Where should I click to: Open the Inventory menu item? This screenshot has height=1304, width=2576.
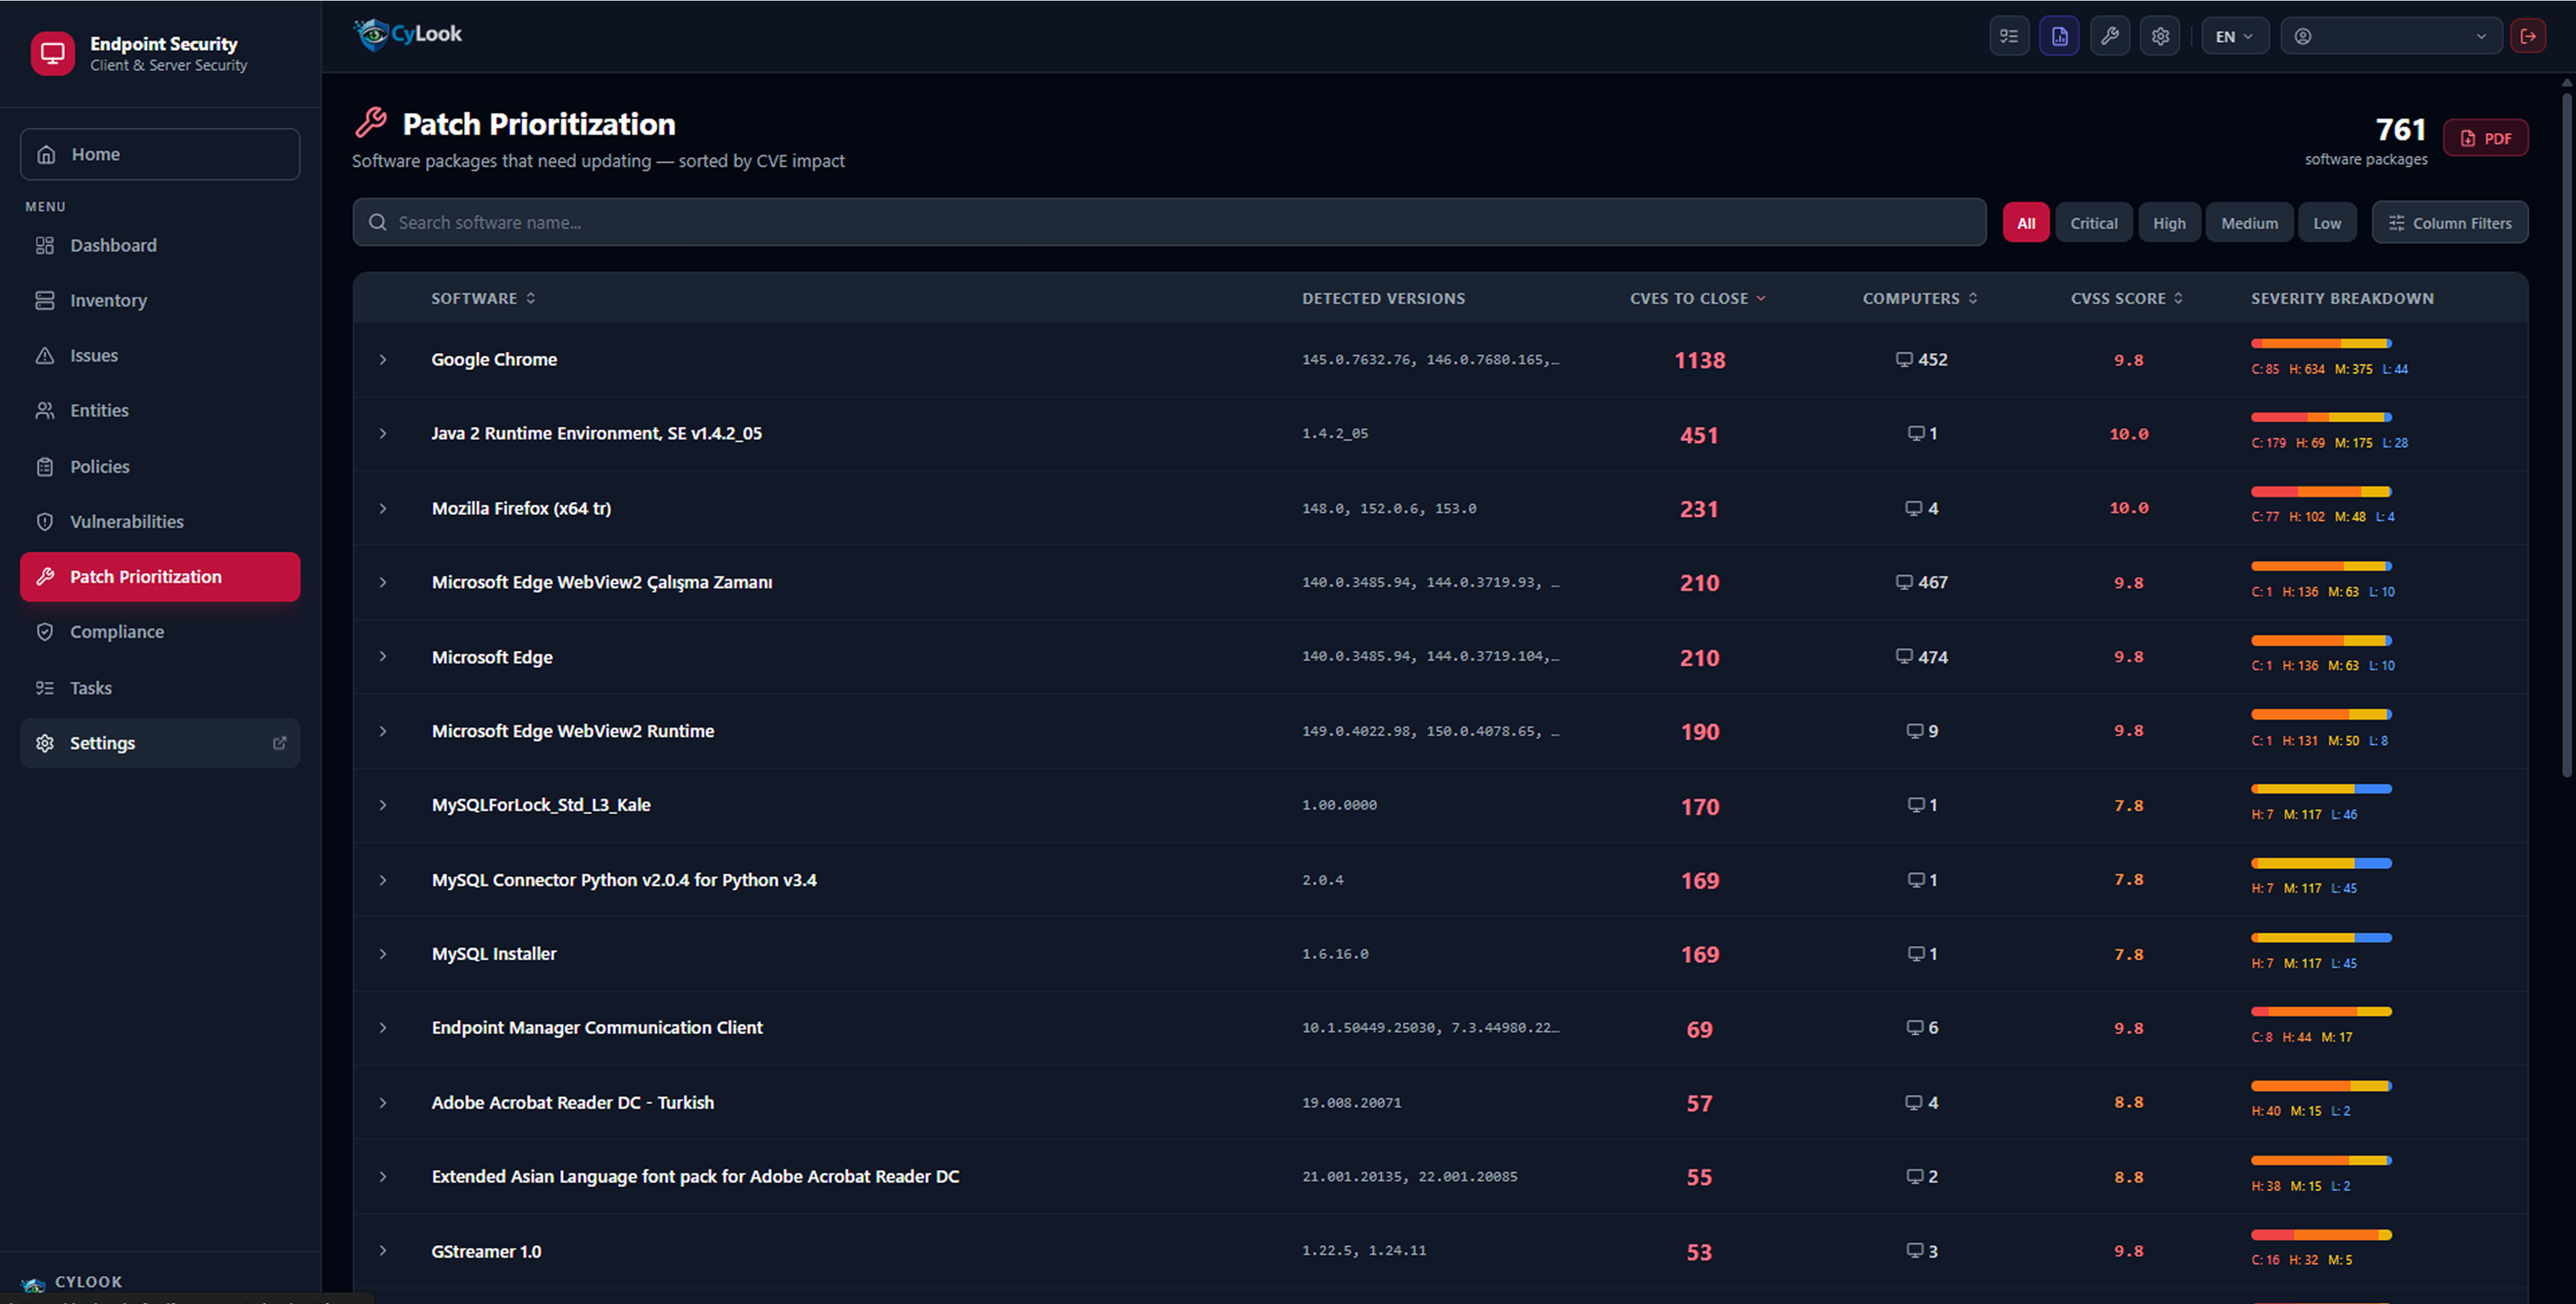click(160, 300)
